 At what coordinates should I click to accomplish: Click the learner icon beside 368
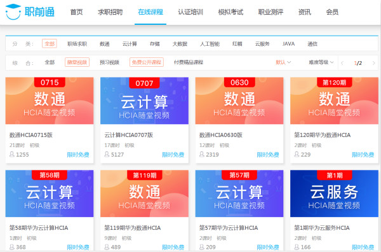(x=12, y=247)
